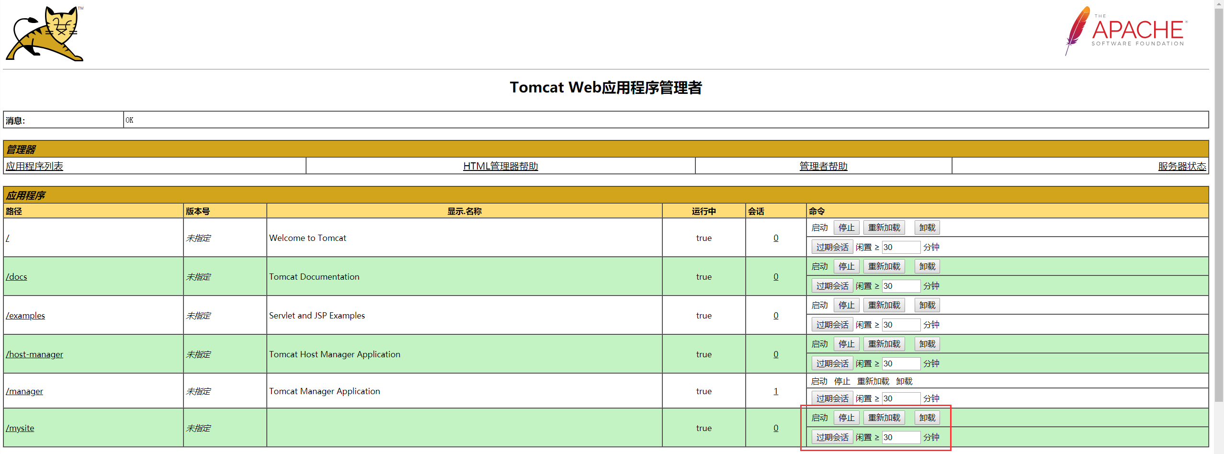Click the page vertical scrollbar
This screenshot has width=1224, height=454.
[1219, 206]
